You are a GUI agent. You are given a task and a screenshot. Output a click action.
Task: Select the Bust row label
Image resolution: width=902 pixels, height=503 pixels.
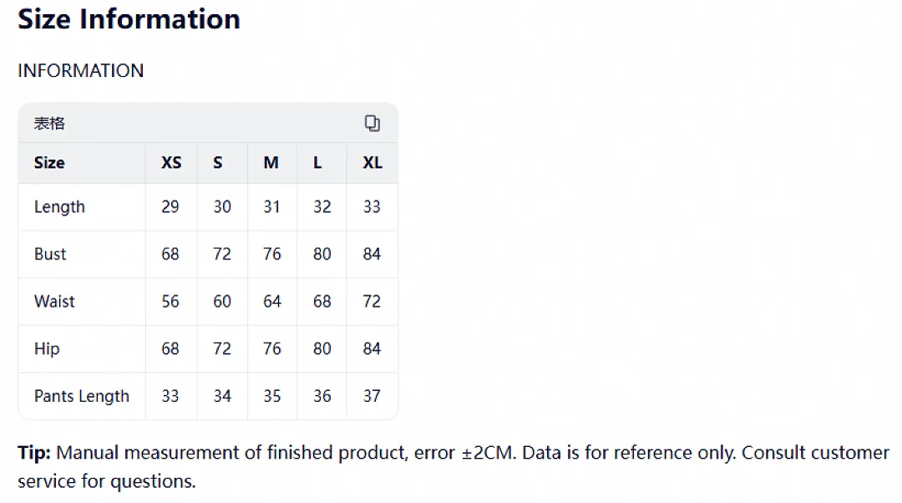coord(50,254)
